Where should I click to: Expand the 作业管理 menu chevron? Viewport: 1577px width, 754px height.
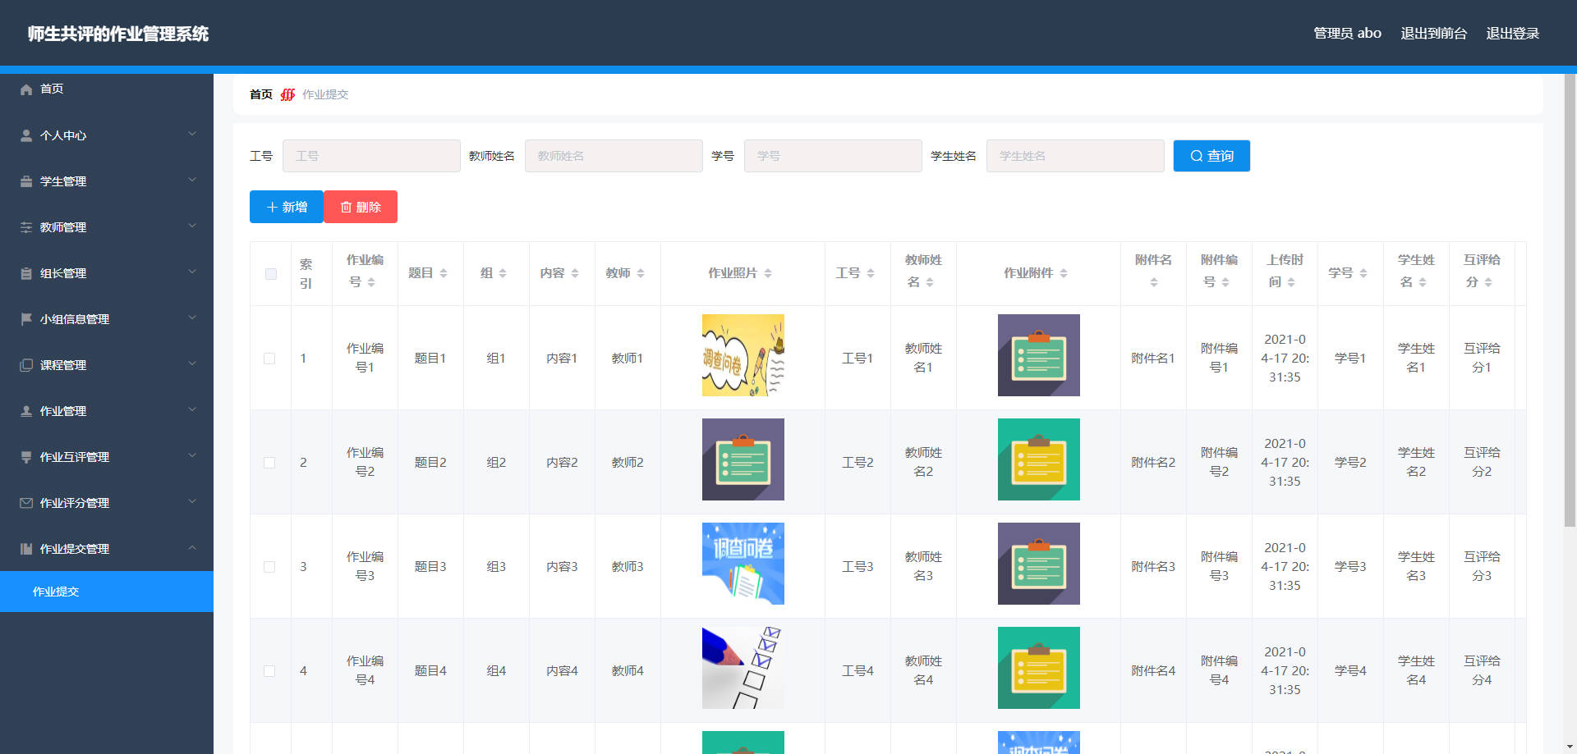[x=192, y=409]
